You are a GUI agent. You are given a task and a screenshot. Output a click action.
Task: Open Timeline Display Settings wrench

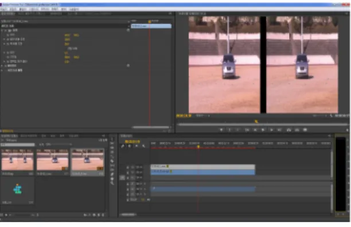tap(143, 146)
